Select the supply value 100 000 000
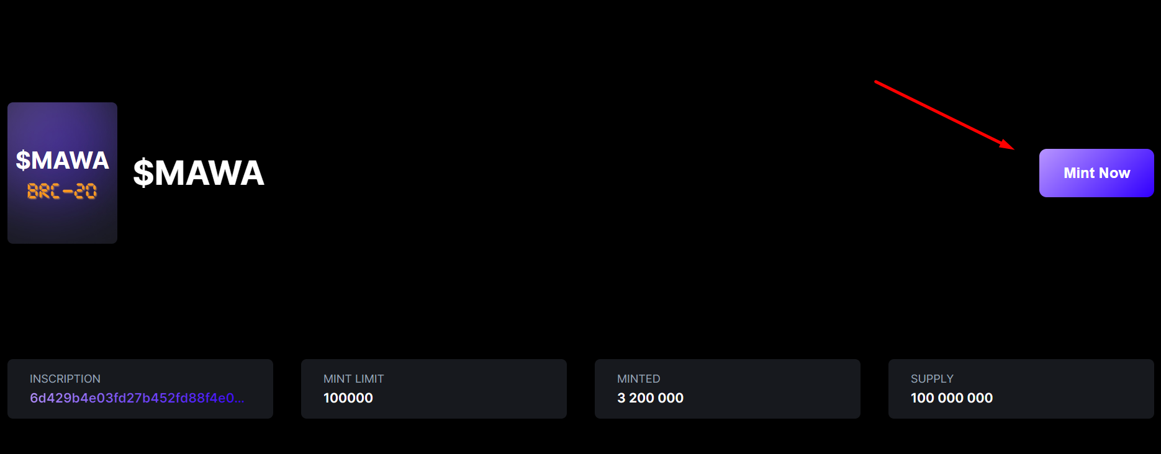1161x454 pixels. tap(952, 398)
